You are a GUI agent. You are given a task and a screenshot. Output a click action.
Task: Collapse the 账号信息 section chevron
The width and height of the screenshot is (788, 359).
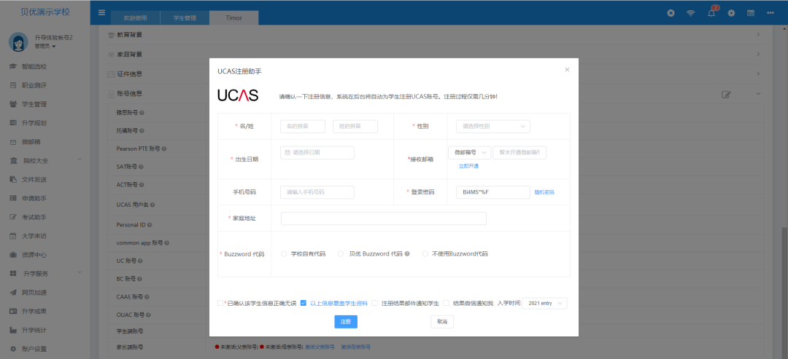tap(758, 94)
